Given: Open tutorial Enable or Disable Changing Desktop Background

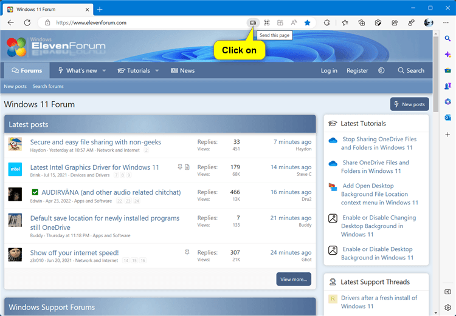Looking at the screenshot, I should click(378, 226).
